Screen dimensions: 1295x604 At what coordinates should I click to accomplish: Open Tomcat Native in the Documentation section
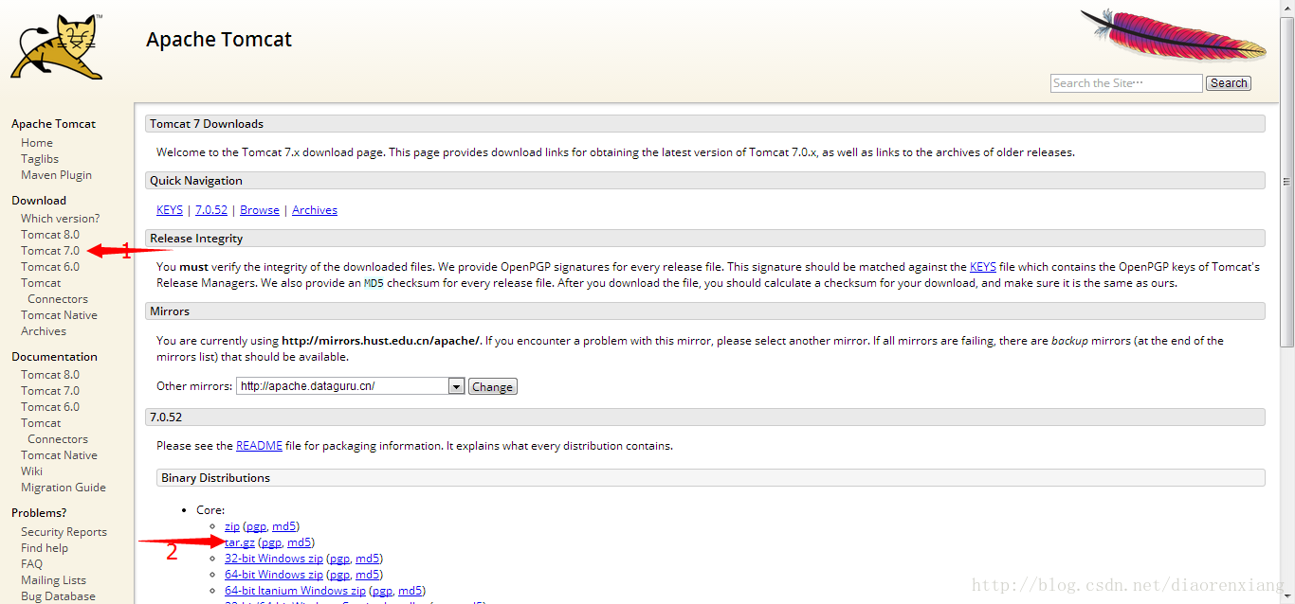click(x=59, y=455)
